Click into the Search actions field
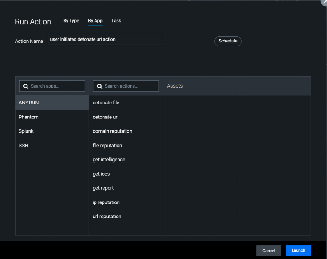 click(x=129, y=86)
